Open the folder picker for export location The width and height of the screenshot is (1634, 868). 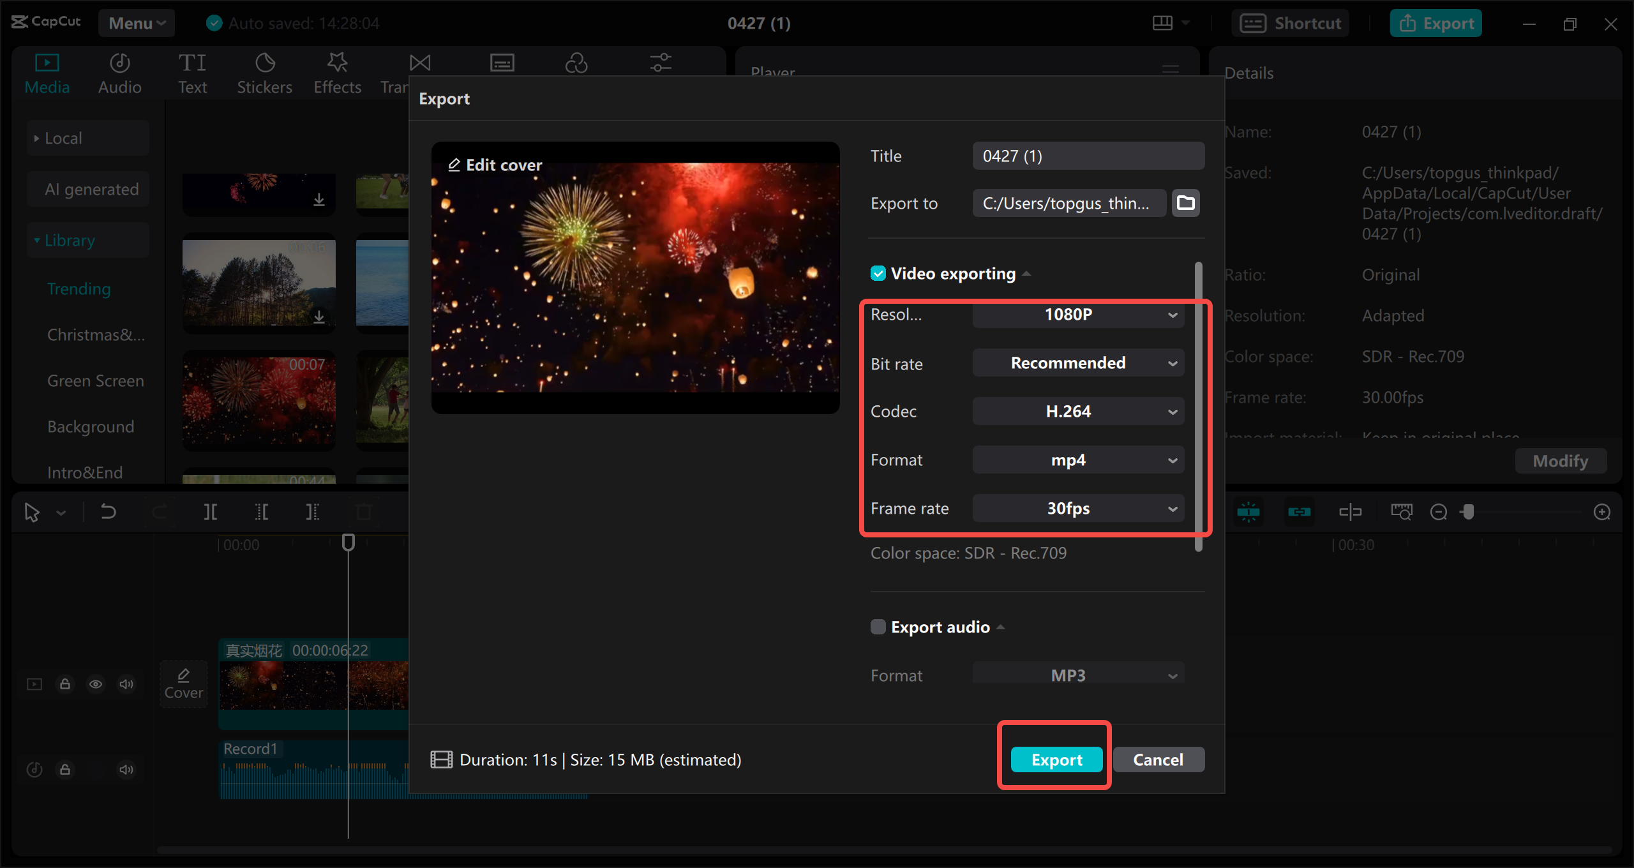tap(1185, 202)
